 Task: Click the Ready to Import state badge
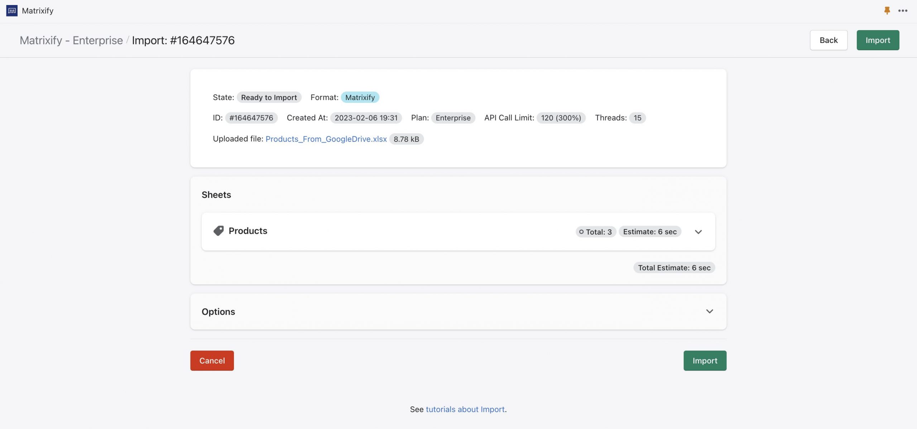click(269, 97)
